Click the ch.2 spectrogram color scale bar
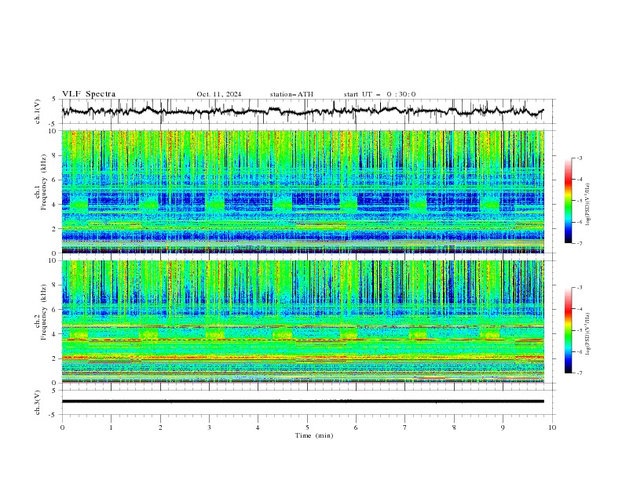This screenshot has height=480, width=622. pos(569,330)
